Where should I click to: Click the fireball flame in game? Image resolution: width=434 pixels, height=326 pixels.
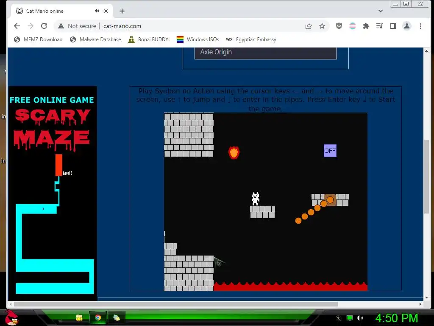(234, 152)
